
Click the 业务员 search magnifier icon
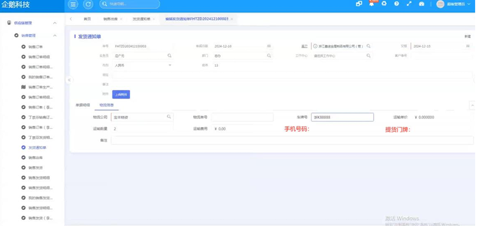point(169,56)
